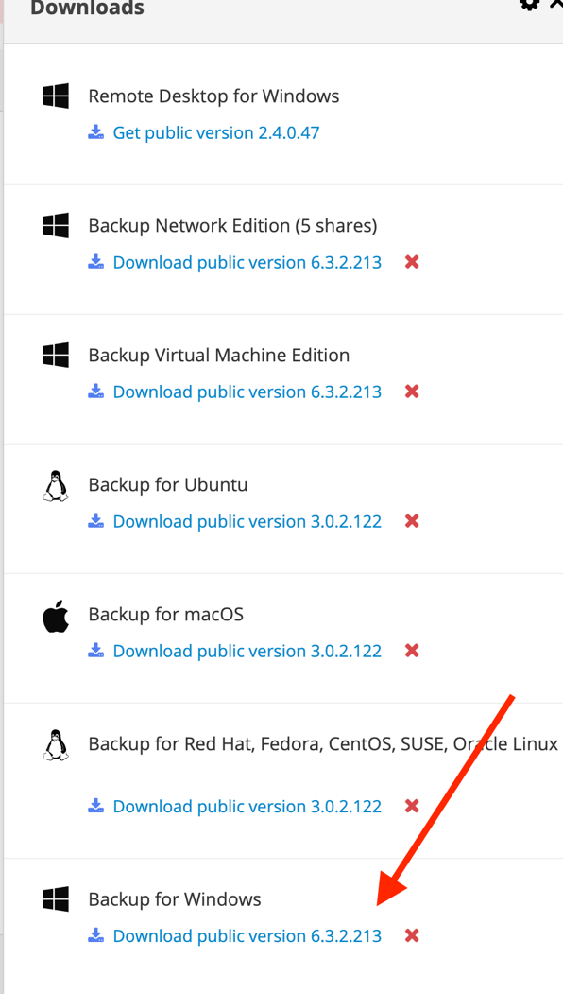The image size is (563, 994).
Task: Click download arrow icon for Remote Desktop version
Action: [x=95, y=131]
